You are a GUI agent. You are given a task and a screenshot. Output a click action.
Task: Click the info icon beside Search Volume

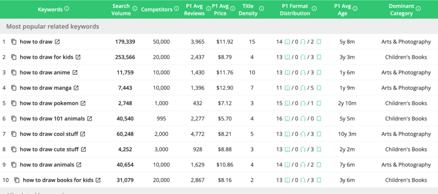click(135, 9)
